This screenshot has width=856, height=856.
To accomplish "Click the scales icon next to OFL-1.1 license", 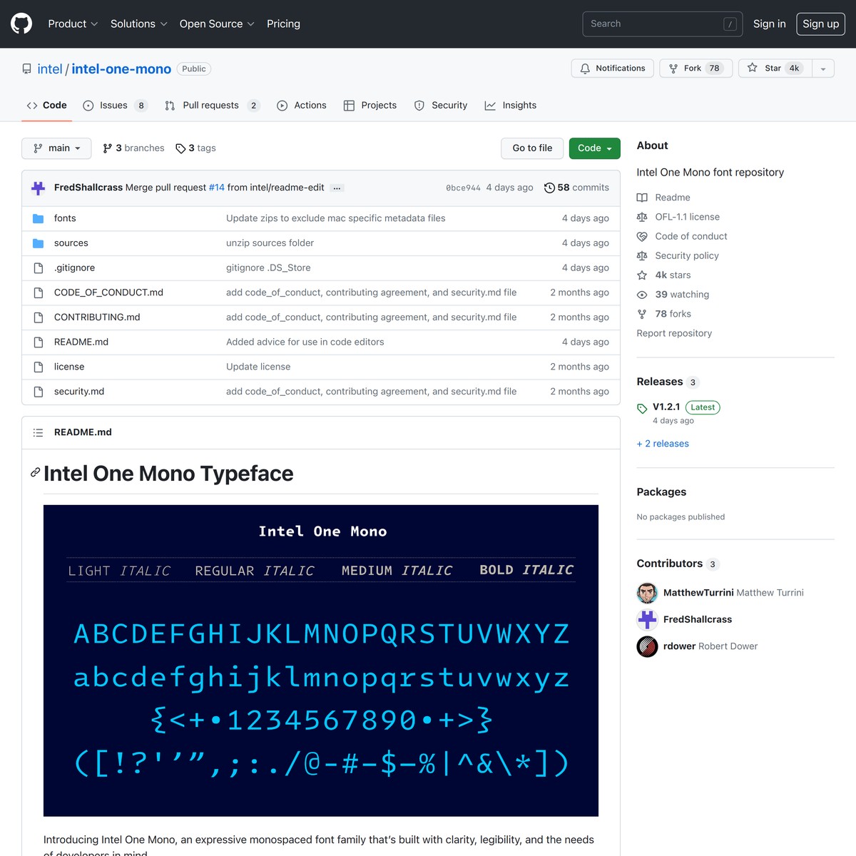I will click(x=642, y=217).
